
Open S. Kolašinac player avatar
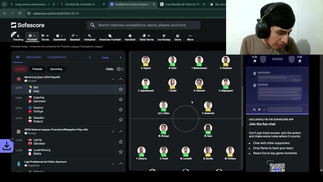pyautogui.click(x=226, y=60)
